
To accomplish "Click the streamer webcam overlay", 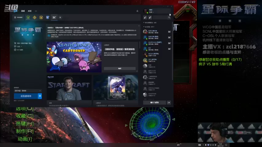I will (x=230, y=133).
